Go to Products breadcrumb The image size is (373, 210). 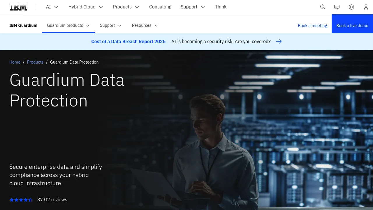click(x=35, y=62)
